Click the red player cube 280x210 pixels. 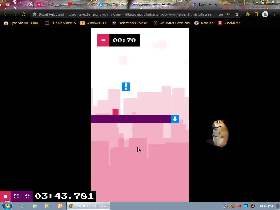(116, 112)
